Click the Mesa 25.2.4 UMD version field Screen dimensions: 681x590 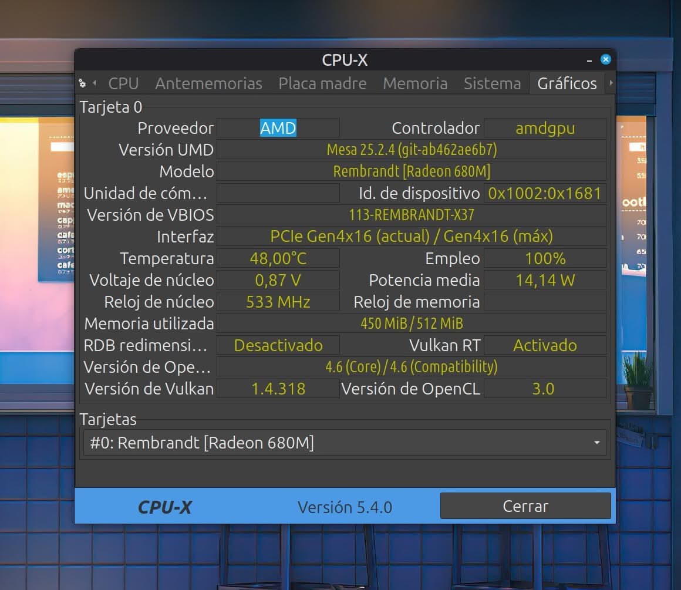[x=412, y=150]
